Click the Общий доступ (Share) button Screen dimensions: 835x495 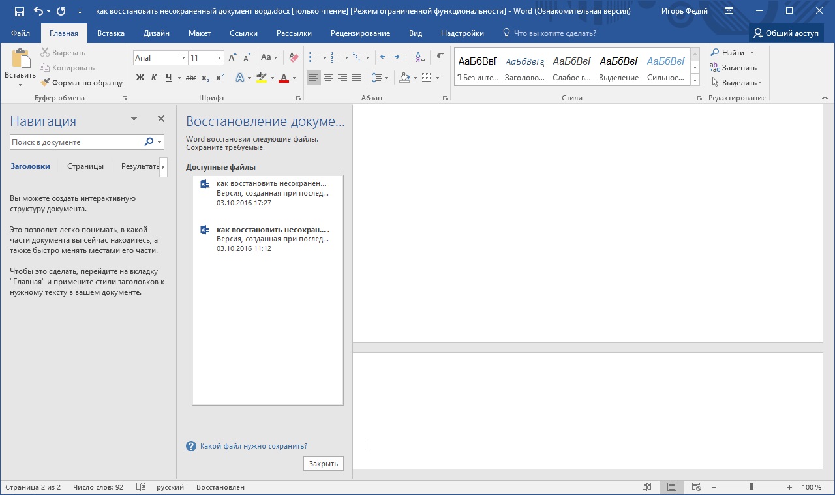pyautogui.click(x=786, y=33)
